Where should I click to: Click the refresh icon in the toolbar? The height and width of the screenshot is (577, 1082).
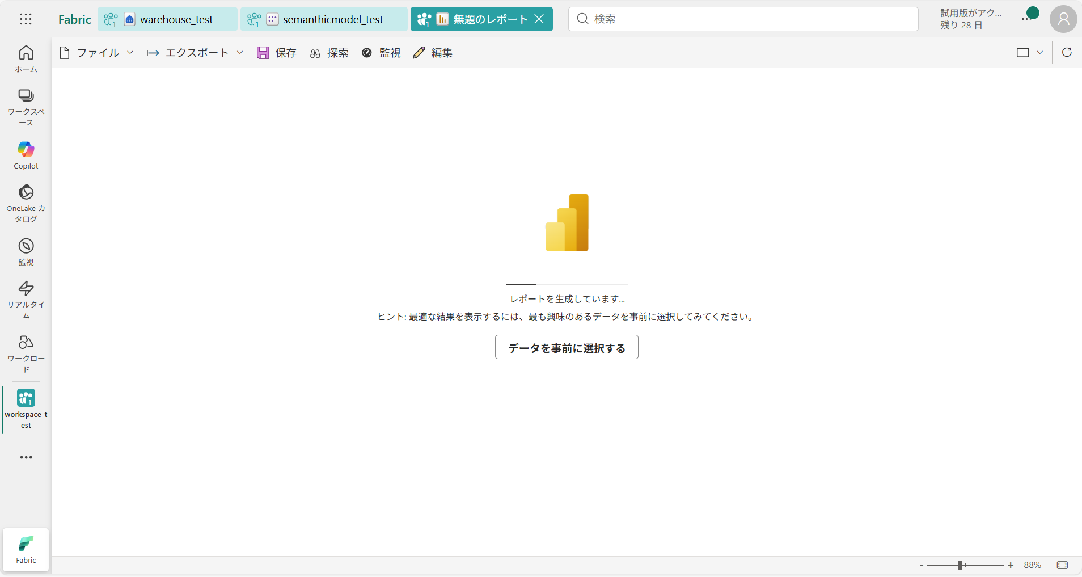pos(1067,53)
